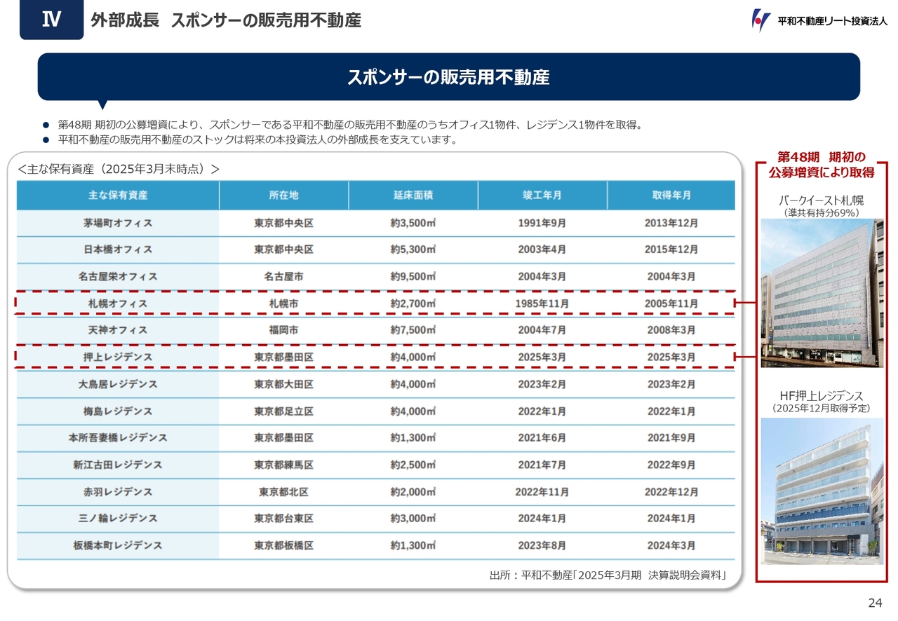Click the page number 24
The image size is (898, 621).
(x=875, y=603)
